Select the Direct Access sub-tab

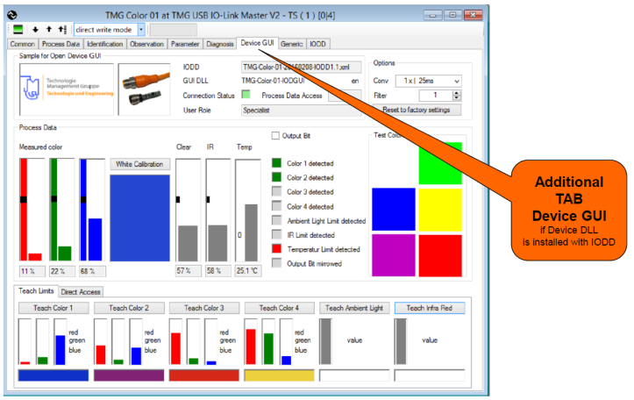tap(81, 292)
